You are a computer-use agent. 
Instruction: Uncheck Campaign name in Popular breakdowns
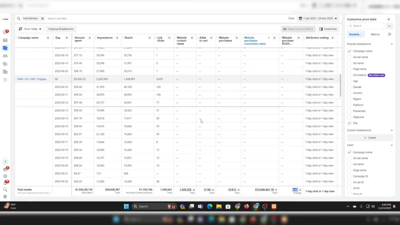coord(349,51)
